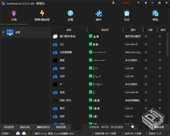170x136 pixels.
Task: Click the cloud upload sync icon
Action: [18, 134]
